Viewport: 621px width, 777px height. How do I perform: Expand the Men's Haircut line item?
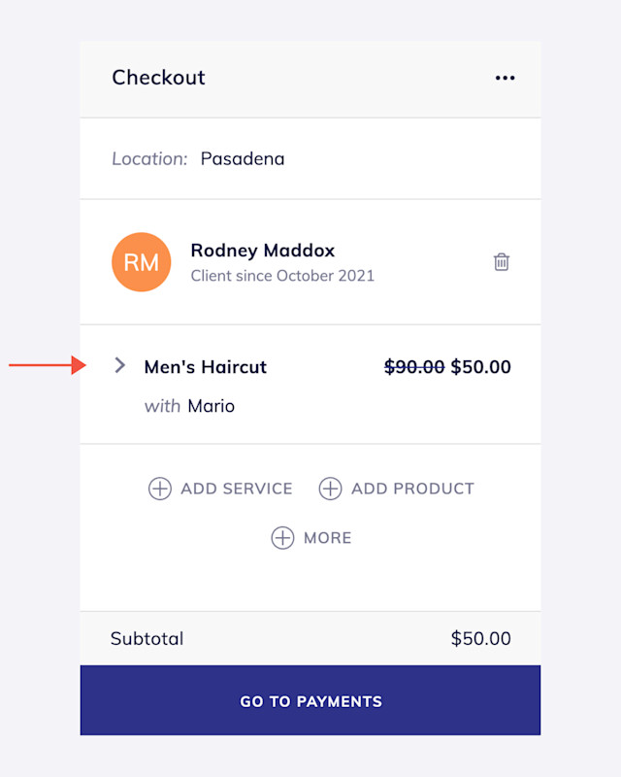point(119,365)
